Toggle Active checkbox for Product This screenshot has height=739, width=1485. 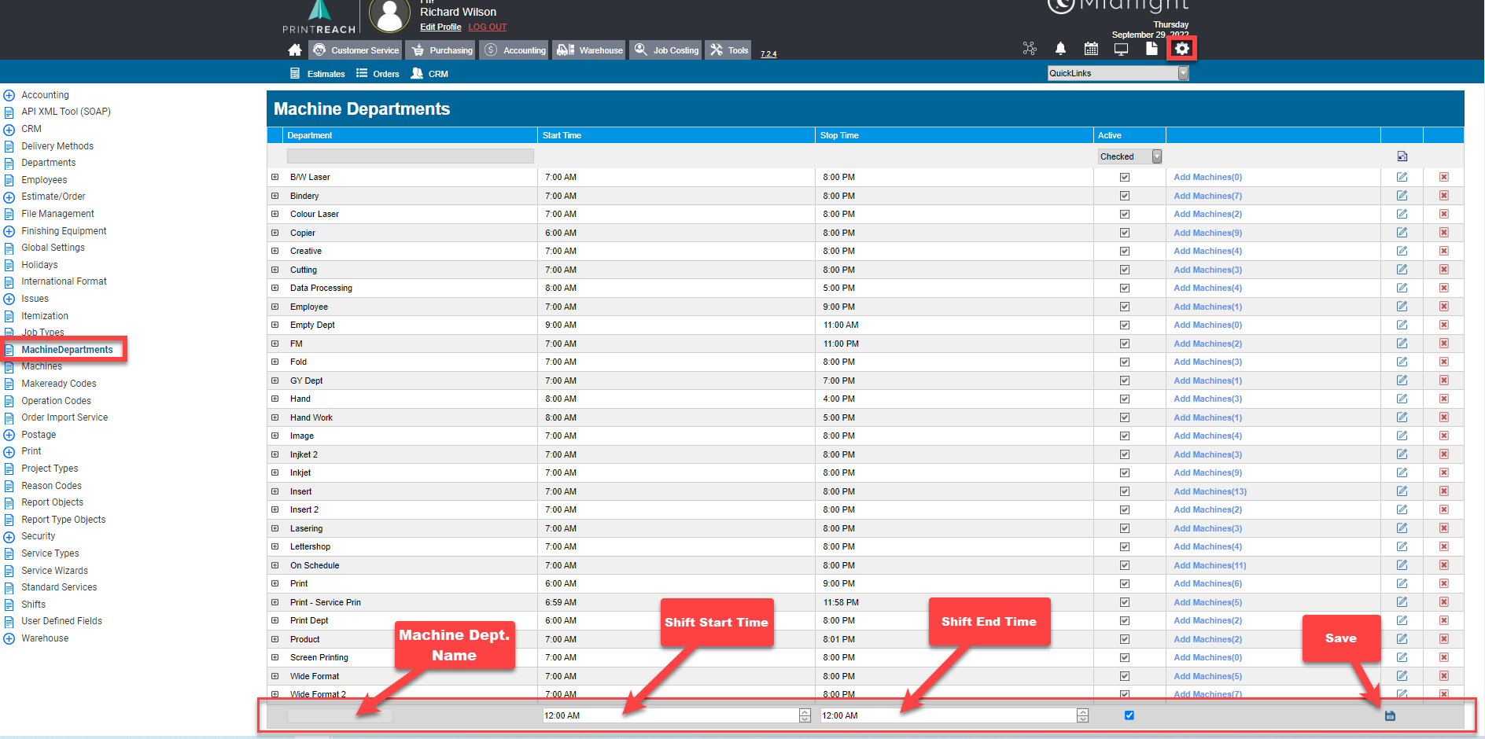tap(1125, 639)
